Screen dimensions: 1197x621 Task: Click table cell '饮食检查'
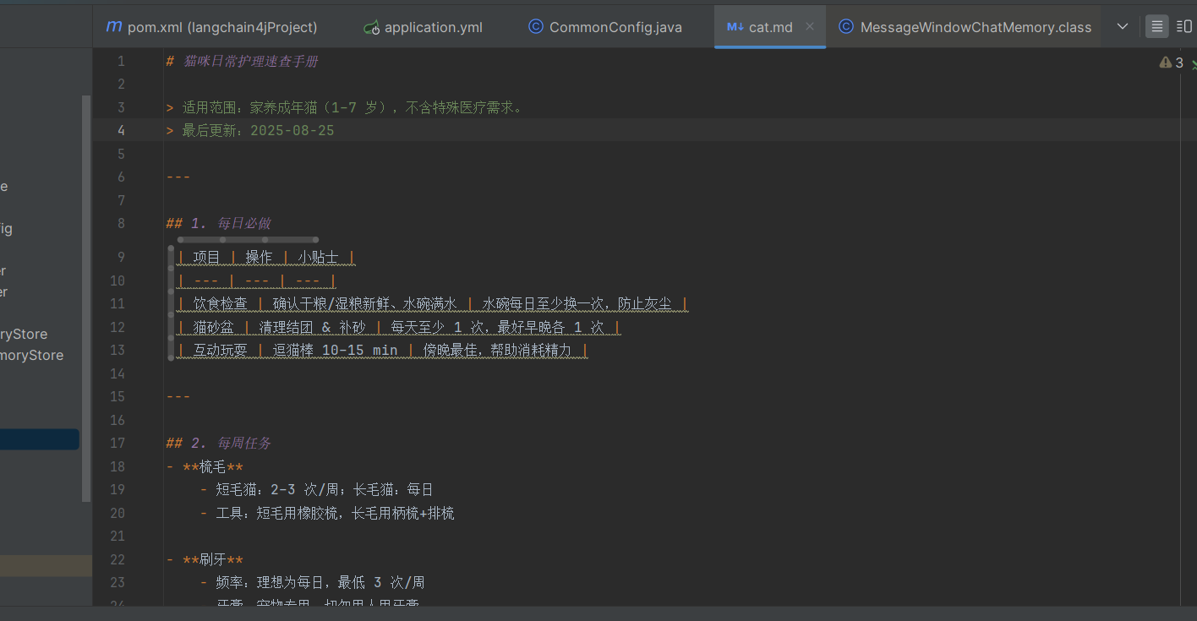coord(221,303)
